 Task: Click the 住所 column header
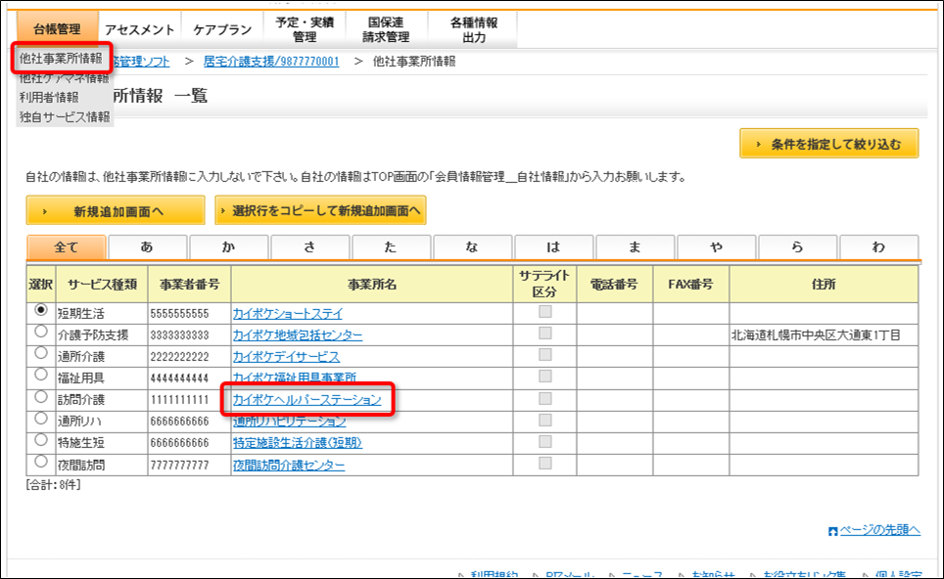point(824,285)
